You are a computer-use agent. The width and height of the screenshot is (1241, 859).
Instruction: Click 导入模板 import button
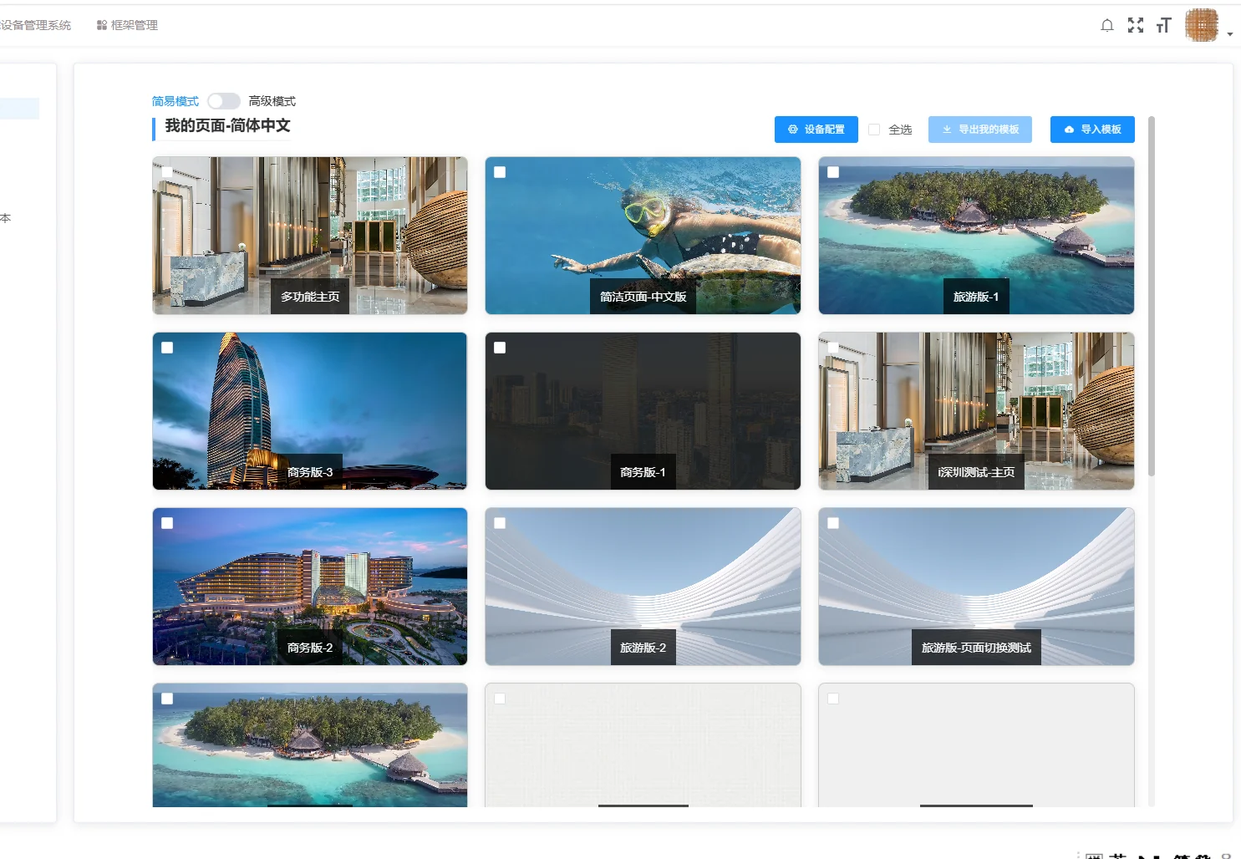1092,130
